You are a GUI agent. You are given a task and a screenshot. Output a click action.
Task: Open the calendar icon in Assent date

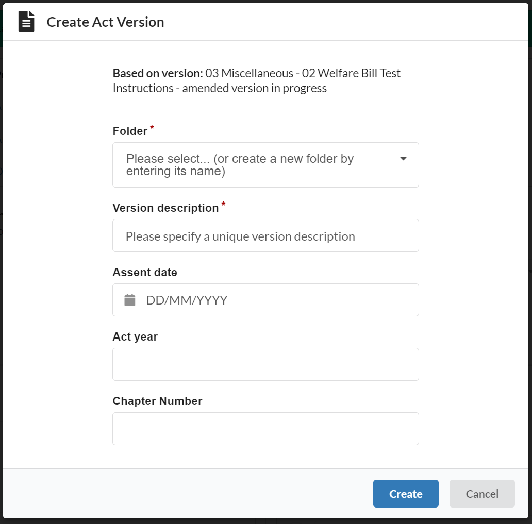click(129, 300)
